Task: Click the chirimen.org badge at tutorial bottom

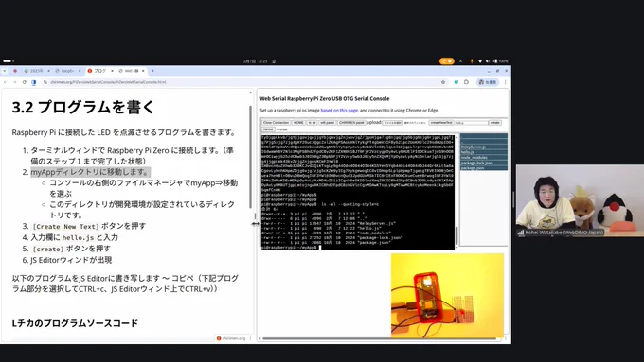Action: point(231,338)
